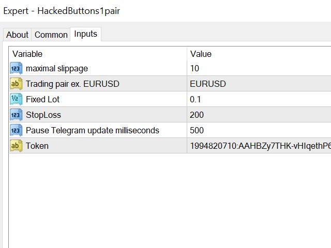The height and width of the screenshot is (248, 331).
Task: Edit the Token value field
Action: point(259,146)
